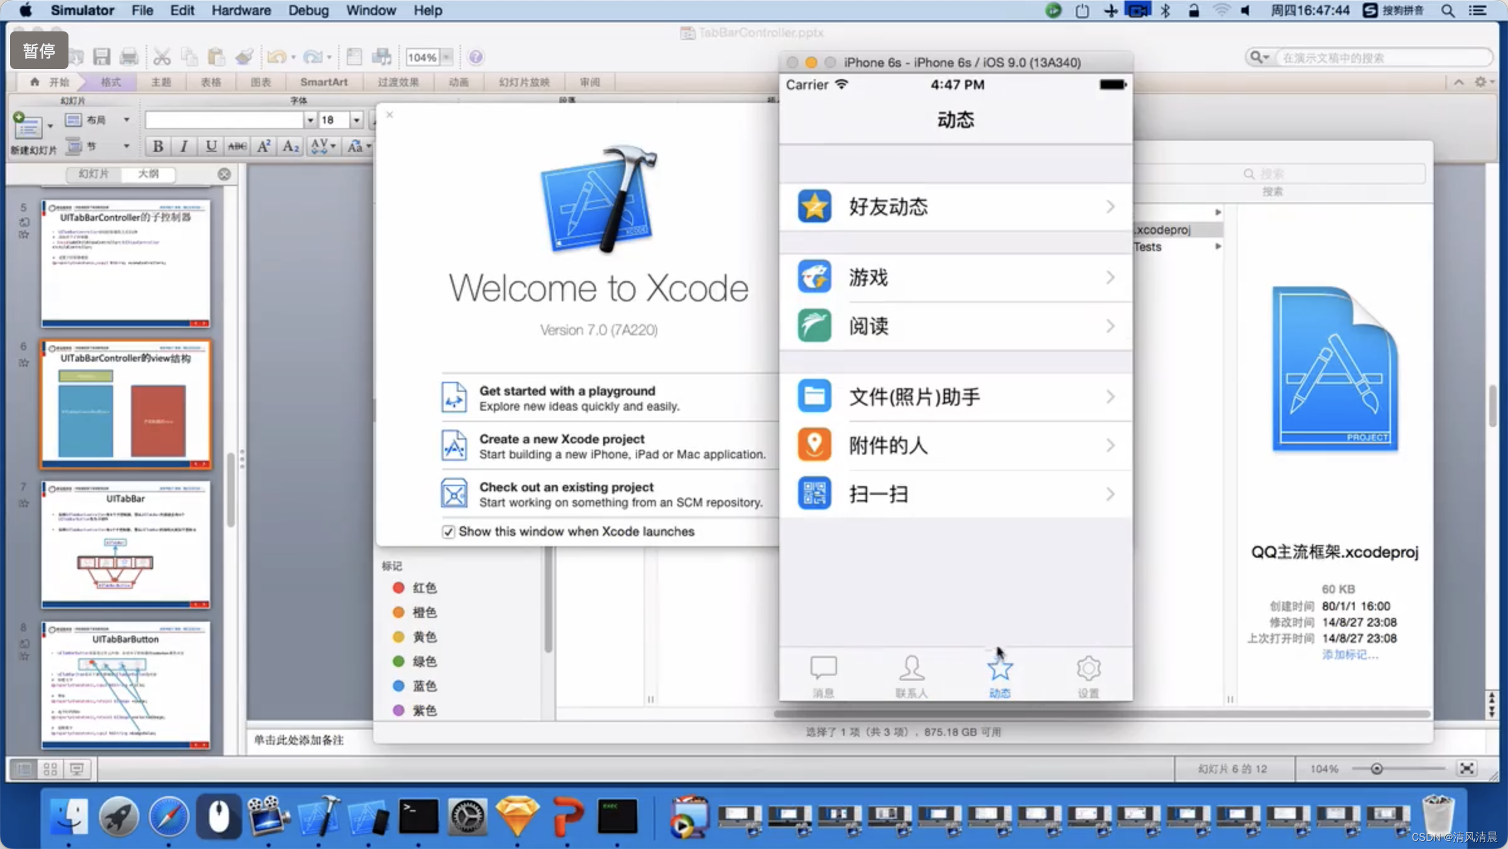
Task: Toggle Italic formatting button
Action: (x=184, y=146)
